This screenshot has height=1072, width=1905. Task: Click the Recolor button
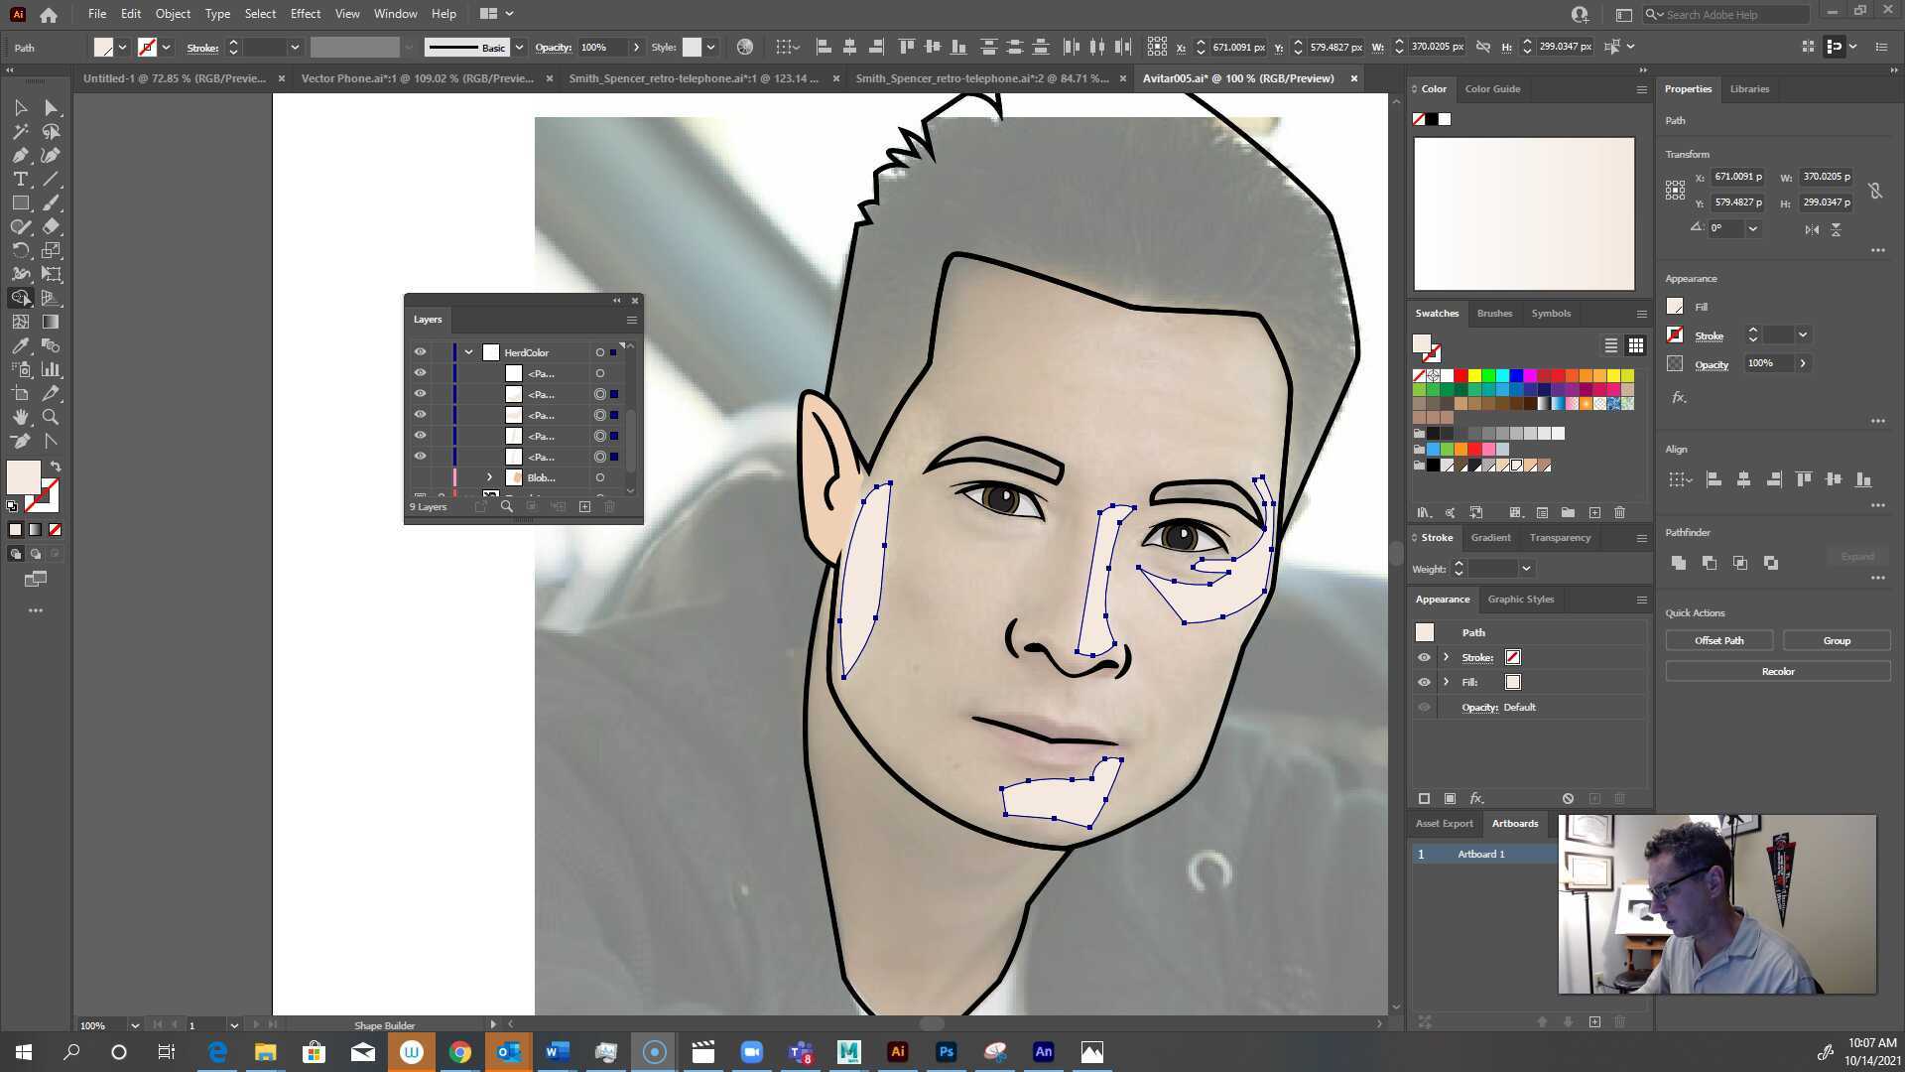coord(1776,671)
